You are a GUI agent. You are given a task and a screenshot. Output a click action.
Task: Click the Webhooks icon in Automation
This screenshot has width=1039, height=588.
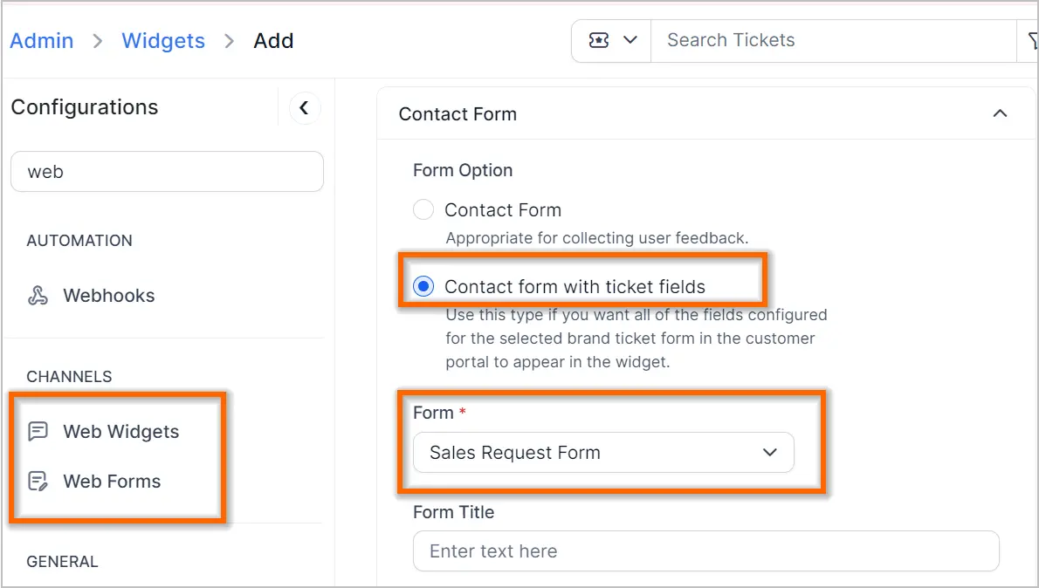point(38,296)
